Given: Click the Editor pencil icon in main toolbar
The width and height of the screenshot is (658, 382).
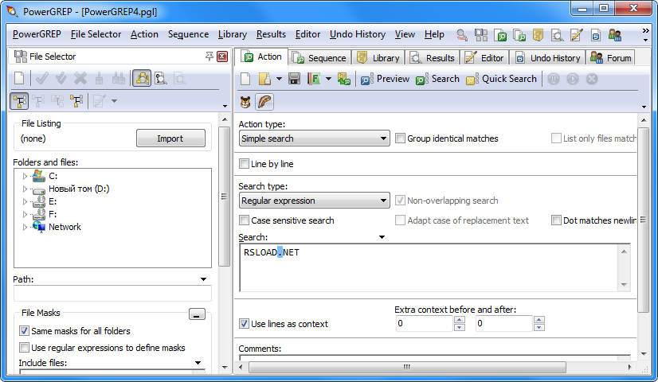Looking at the screenshot, I should coord(577,35).
